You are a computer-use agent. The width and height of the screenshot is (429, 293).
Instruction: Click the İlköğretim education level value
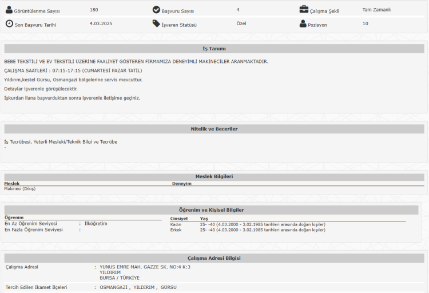96,223
